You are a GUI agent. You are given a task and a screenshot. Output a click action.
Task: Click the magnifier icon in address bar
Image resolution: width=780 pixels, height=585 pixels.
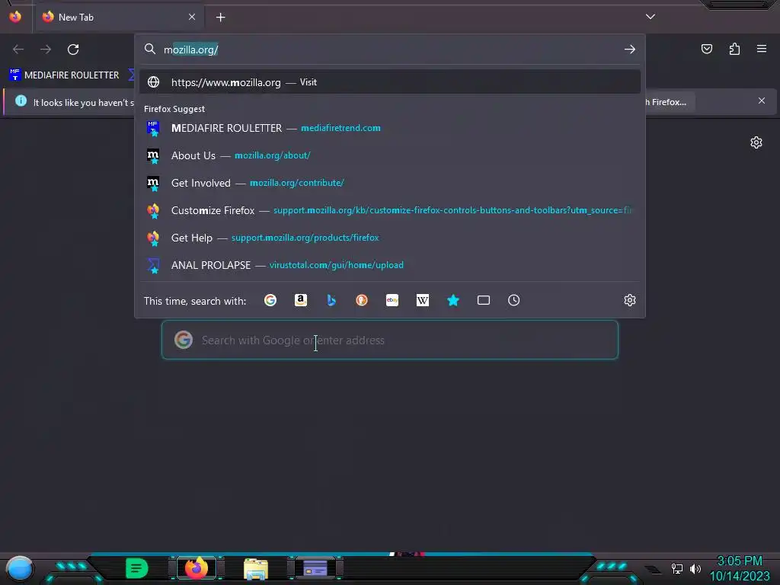tap(150, 49)
